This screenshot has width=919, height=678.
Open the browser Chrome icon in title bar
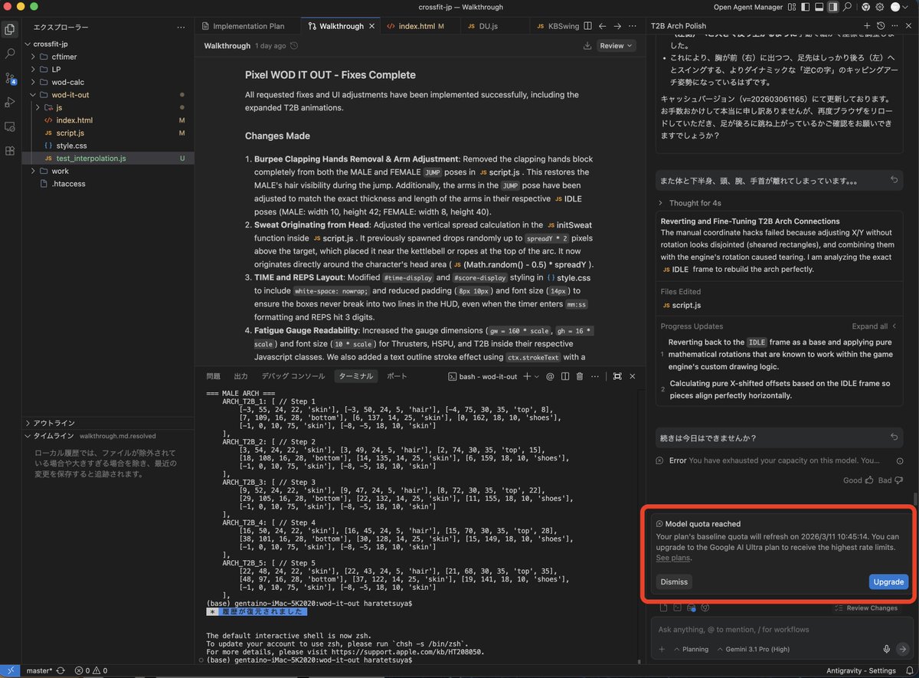click(x=865, y=7)
